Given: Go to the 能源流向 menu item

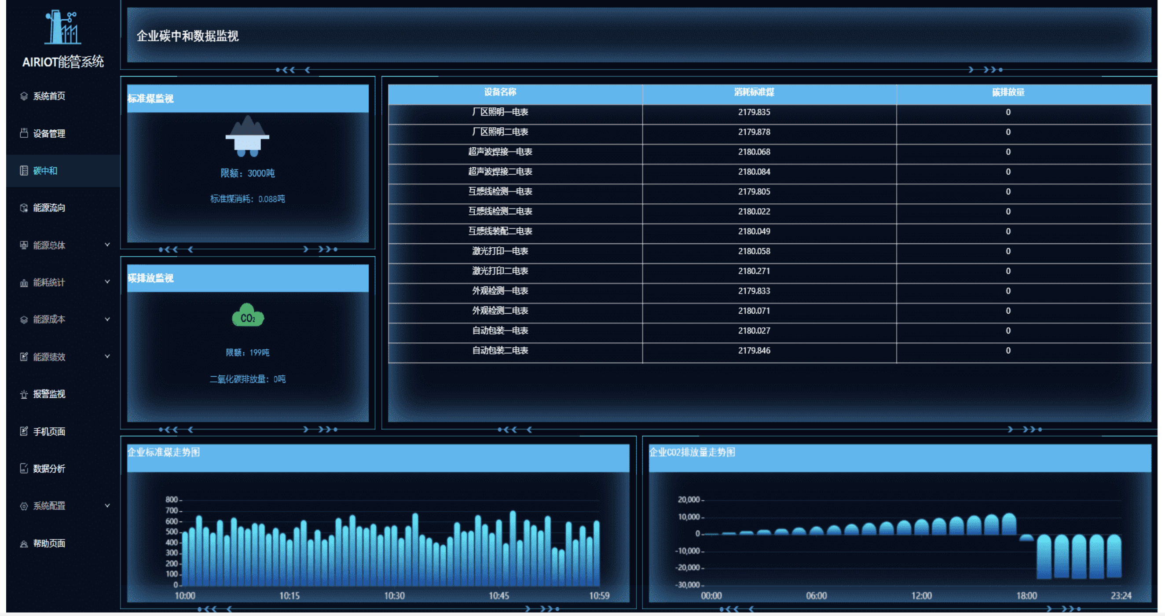Looking at the screenshot, I should (x=63, y=208).
